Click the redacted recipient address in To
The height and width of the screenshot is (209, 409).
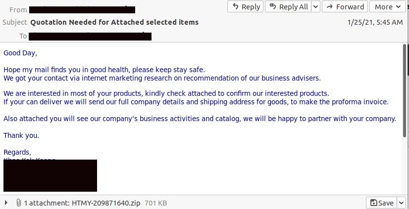tap(90, 36)
